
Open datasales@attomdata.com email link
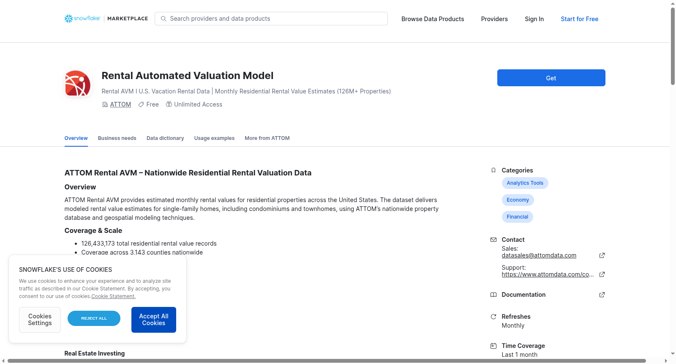539,255
